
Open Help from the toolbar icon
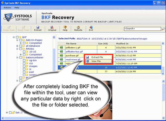click(65, 28)
